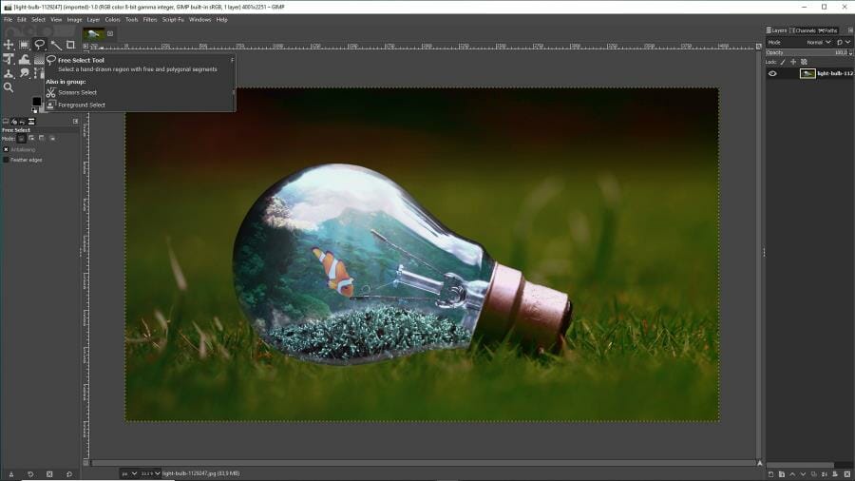
Task: Set selection mode to Intersect
Action: point(52,138)
